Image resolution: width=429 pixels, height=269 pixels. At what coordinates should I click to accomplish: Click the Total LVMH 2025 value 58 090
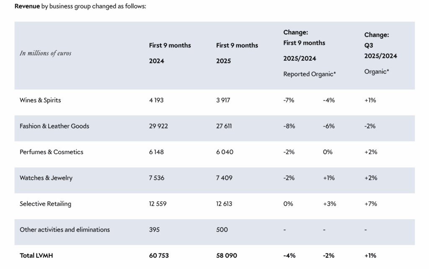228,255
